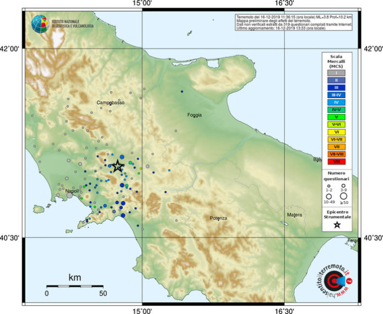Click the Foggia city label
Image resolution: width=383 pixels, height=314 pixels.
pos(194,115)
